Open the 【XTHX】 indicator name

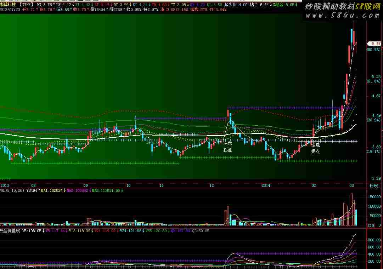click(26, 4)
